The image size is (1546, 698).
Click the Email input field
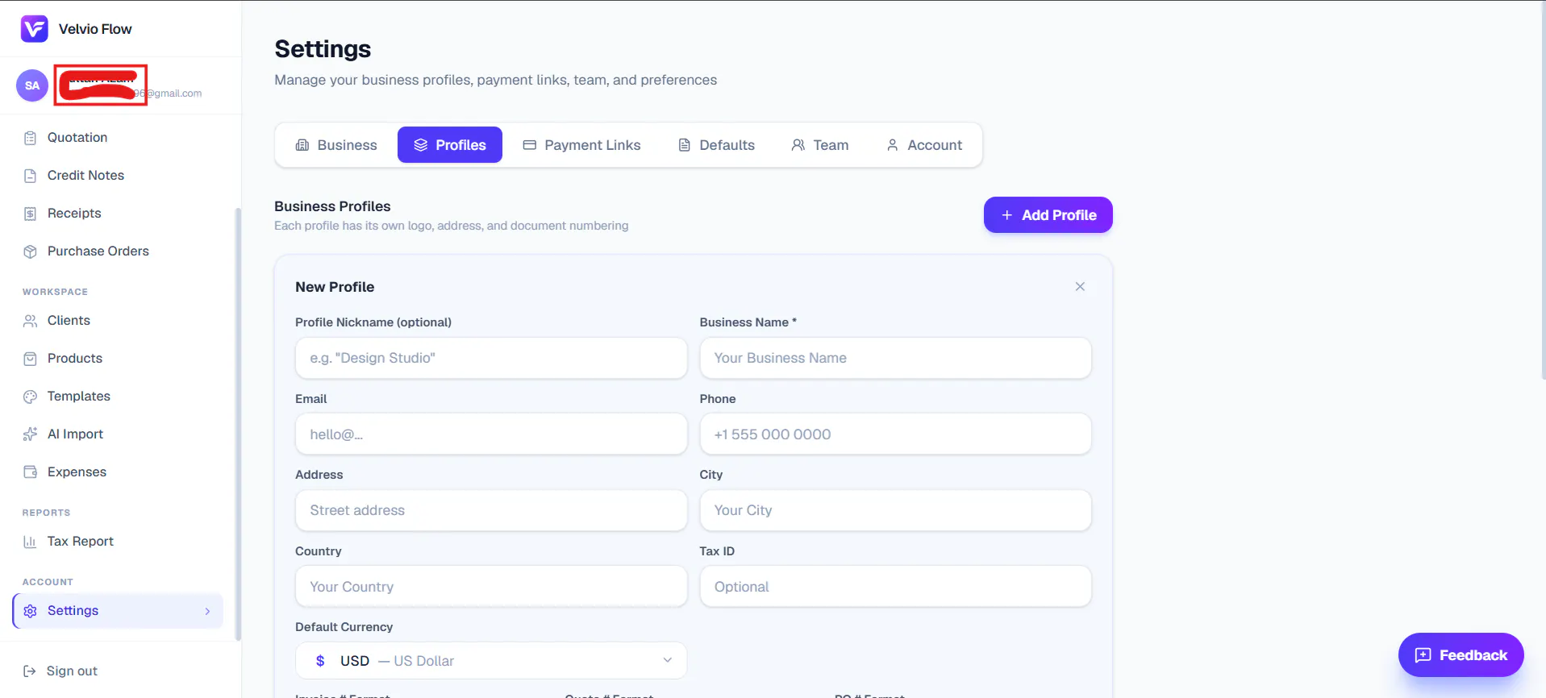pos(491,434)
